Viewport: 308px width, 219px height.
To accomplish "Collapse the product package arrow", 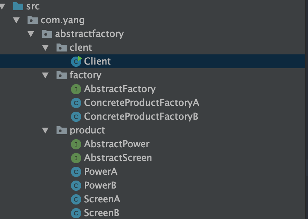I will [45, 130].
